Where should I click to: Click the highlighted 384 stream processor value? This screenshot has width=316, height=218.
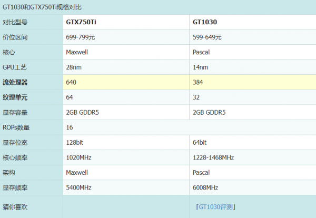click(x=198, y=83)
